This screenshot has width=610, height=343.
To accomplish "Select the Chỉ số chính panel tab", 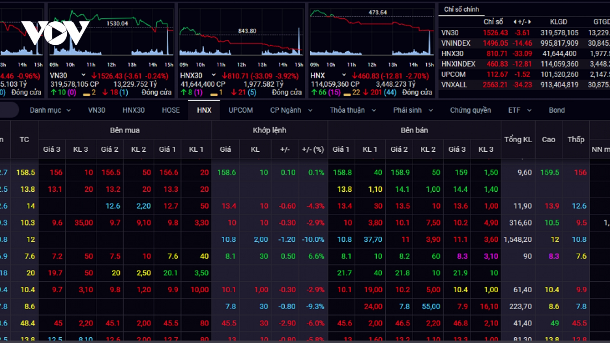I will pos(461,9).
